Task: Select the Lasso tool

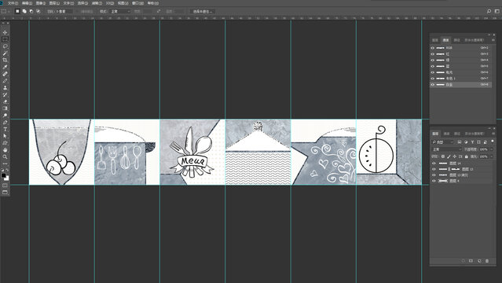Action: (5, 46)
